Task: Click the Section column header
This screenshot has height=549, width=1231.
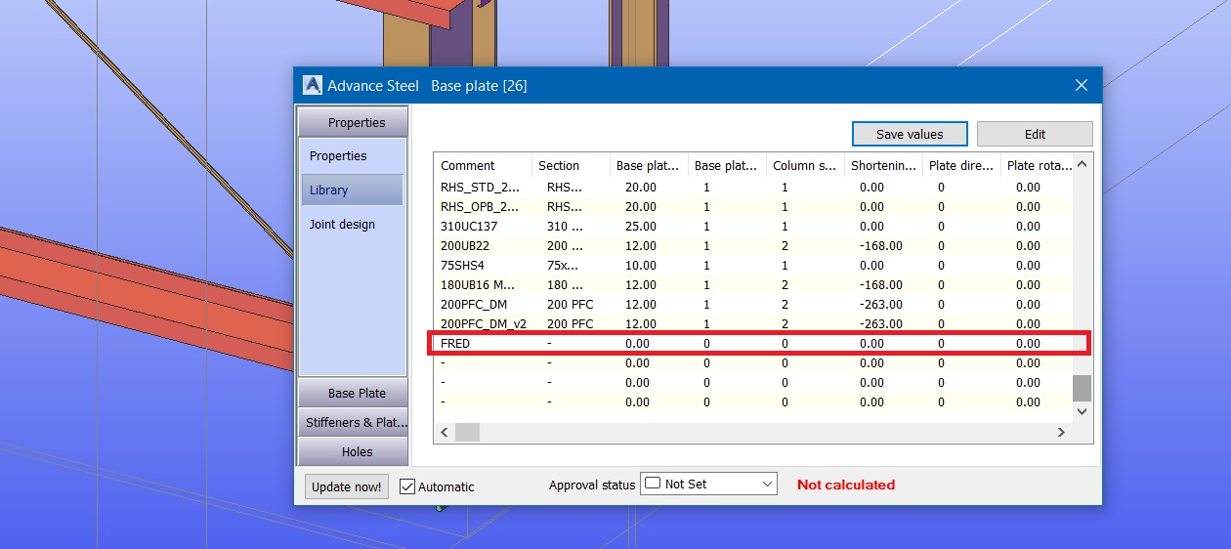Action: coord(571,165)
